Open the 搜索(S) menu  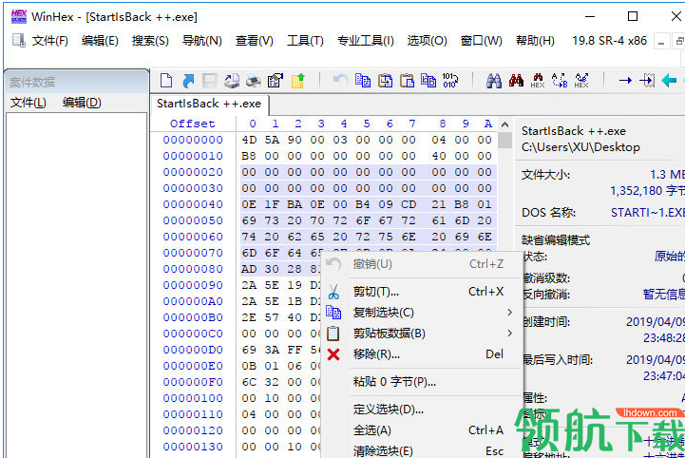[150, 41]
